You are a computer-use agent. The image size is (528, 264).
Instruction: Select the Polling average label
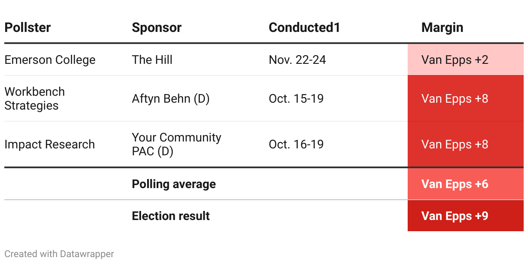[x=174, y=184]
